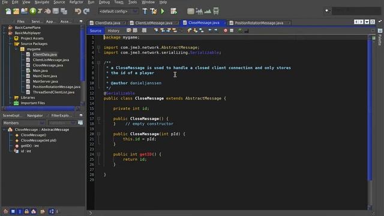Click the Last Edit icon in editor toolbar
The image size is (384, 216).
129,31
